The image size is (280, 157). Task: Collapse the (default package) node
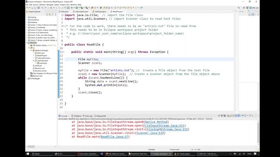coord(31,51)
